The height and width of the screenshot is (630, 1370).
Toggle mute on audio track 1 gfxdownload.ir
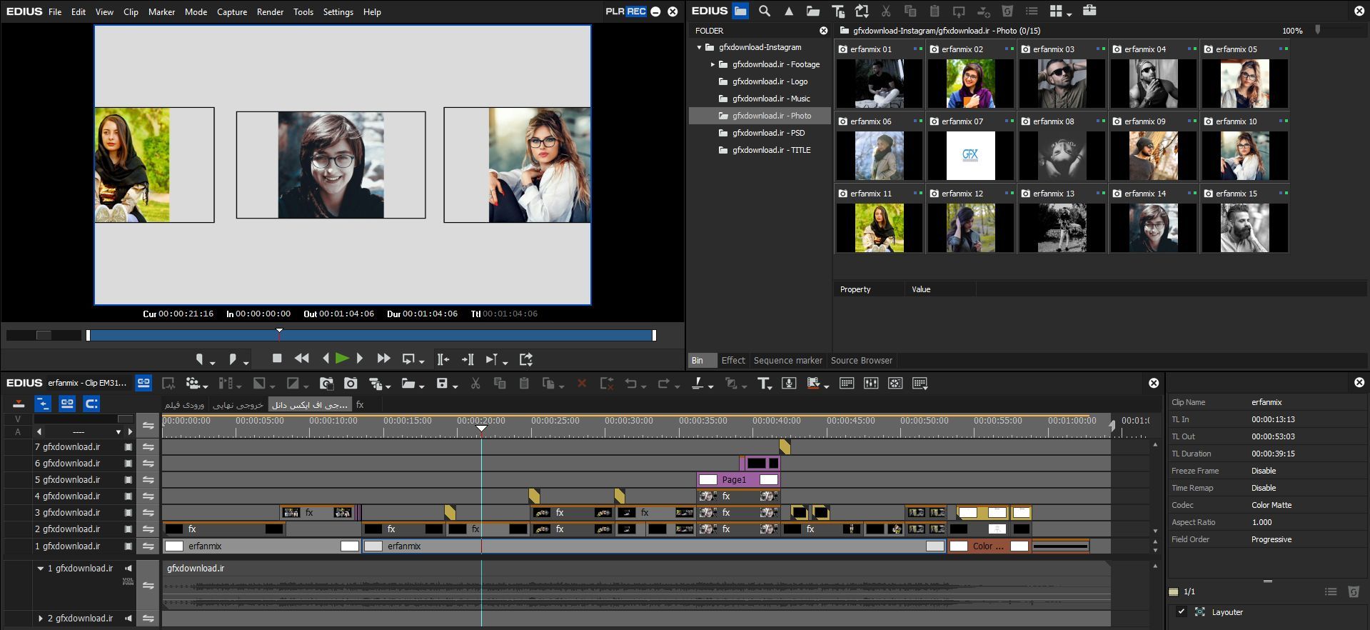point(129,569)
